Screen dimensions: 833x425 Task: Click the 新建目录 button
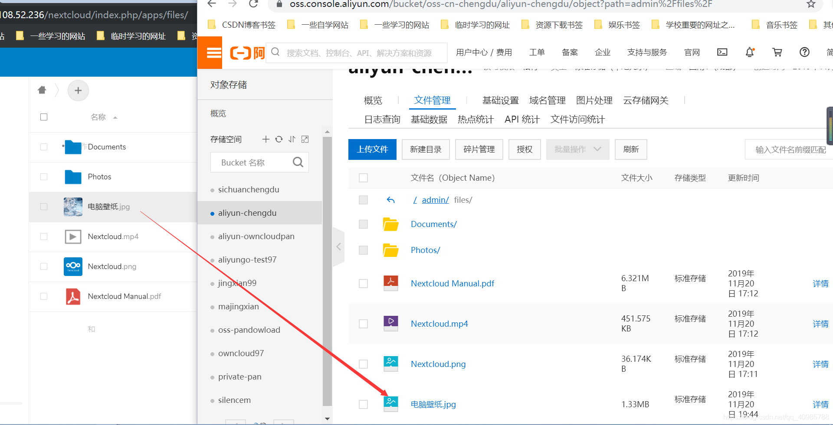[x=426, y=149]
